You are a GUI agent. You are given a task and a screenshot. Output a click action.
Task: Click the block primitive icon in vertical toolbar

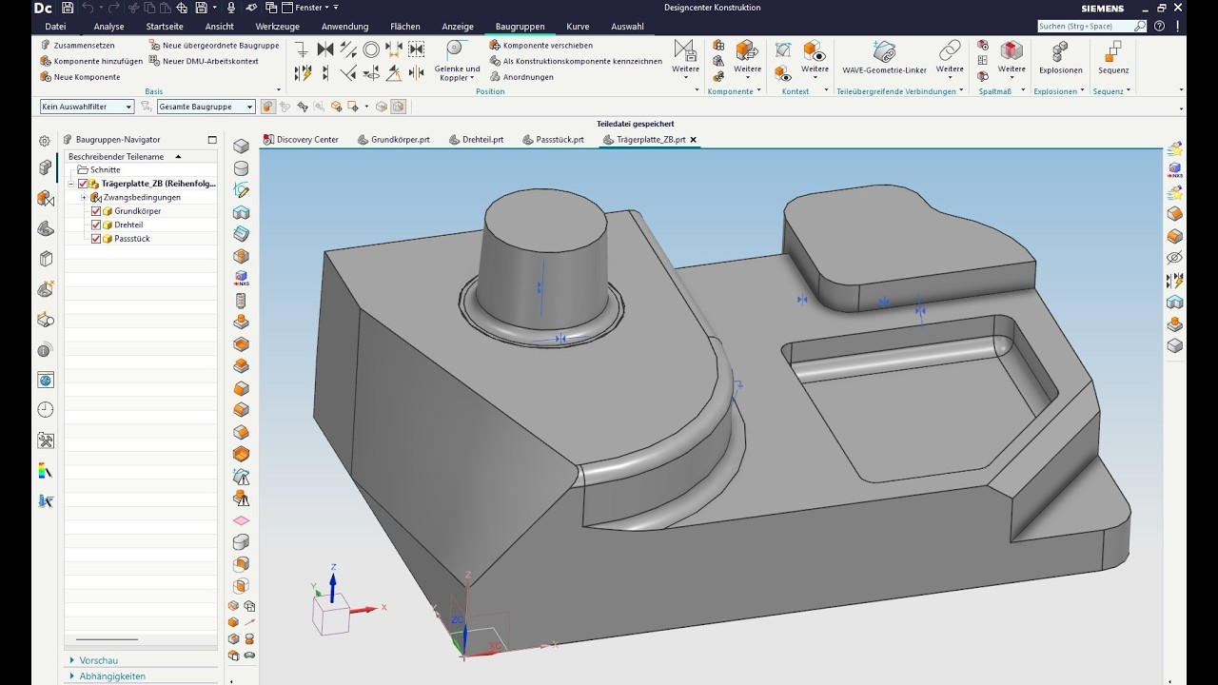(242, 147)
